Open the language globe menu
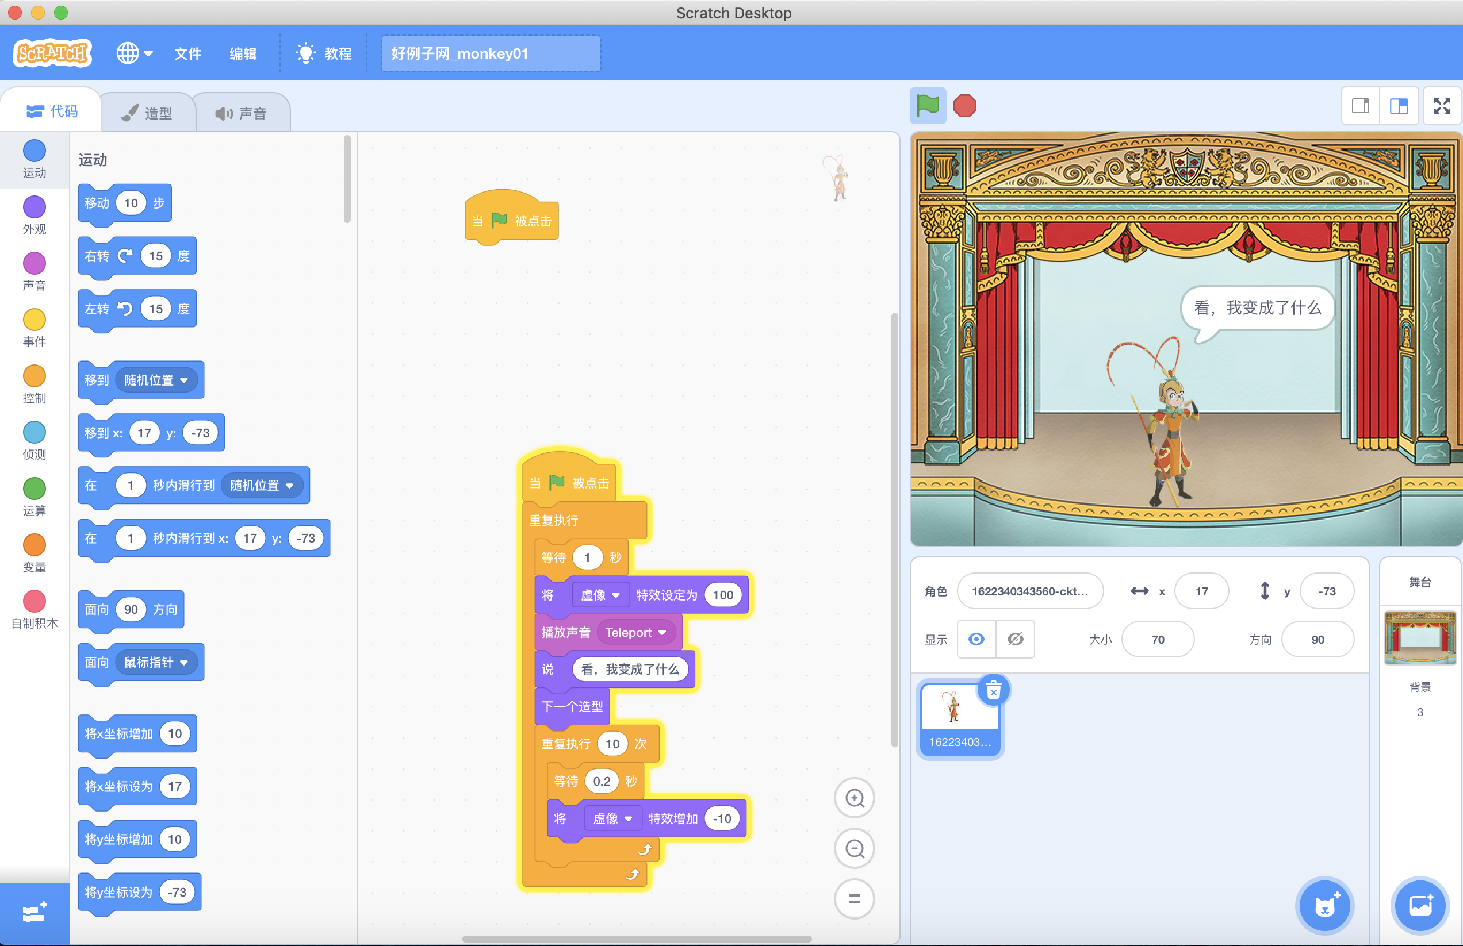Screen dimensions: 1463x946 (135, 53)
